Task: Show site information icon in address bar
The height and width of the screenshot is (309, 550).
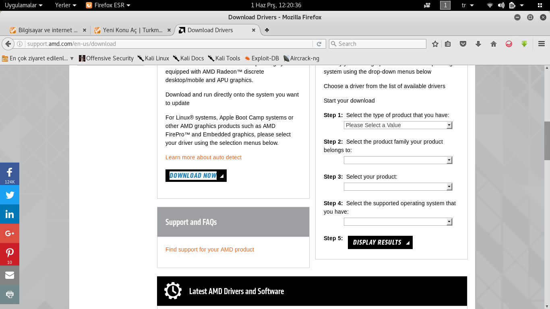Action: [x=20, y=44]
